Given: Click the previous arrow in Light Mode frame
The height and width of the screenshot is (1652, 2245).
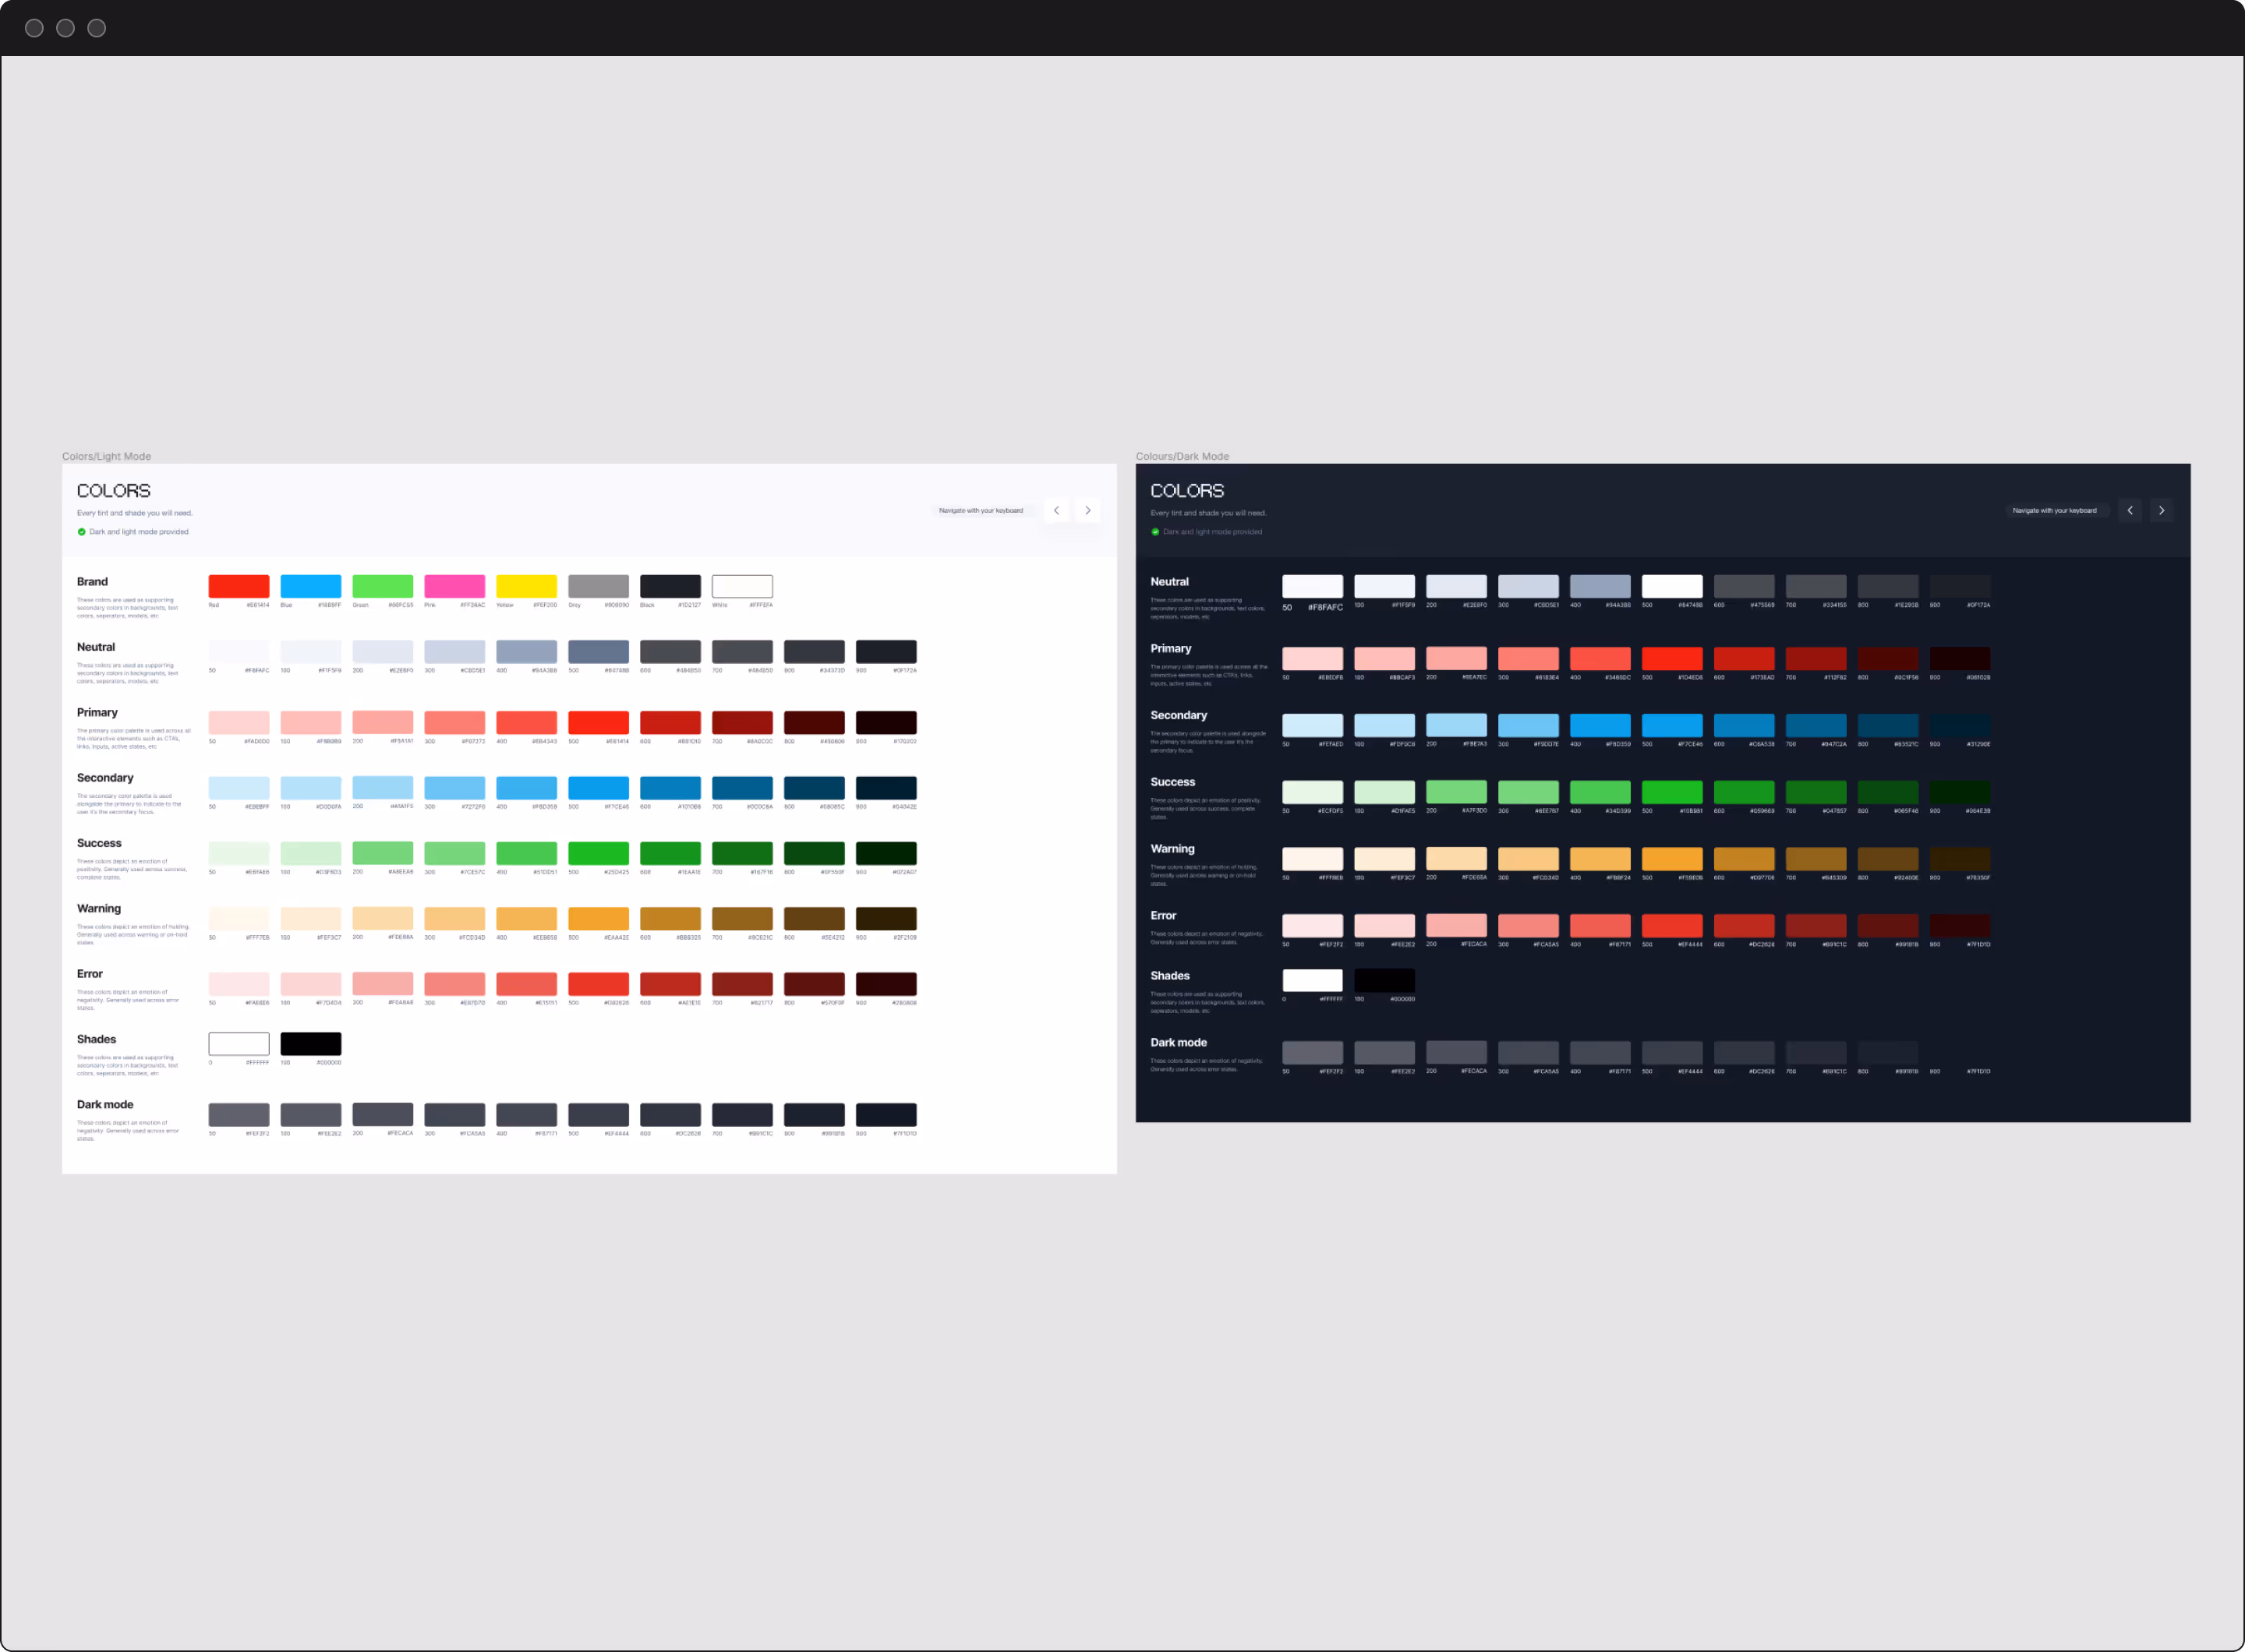Looking at the screenshot, I should [1055, 511].
